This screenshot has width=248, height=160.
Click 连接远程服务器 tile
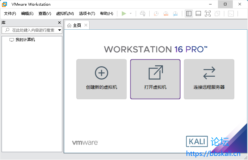pyautogui.click(x=209, y=79)
